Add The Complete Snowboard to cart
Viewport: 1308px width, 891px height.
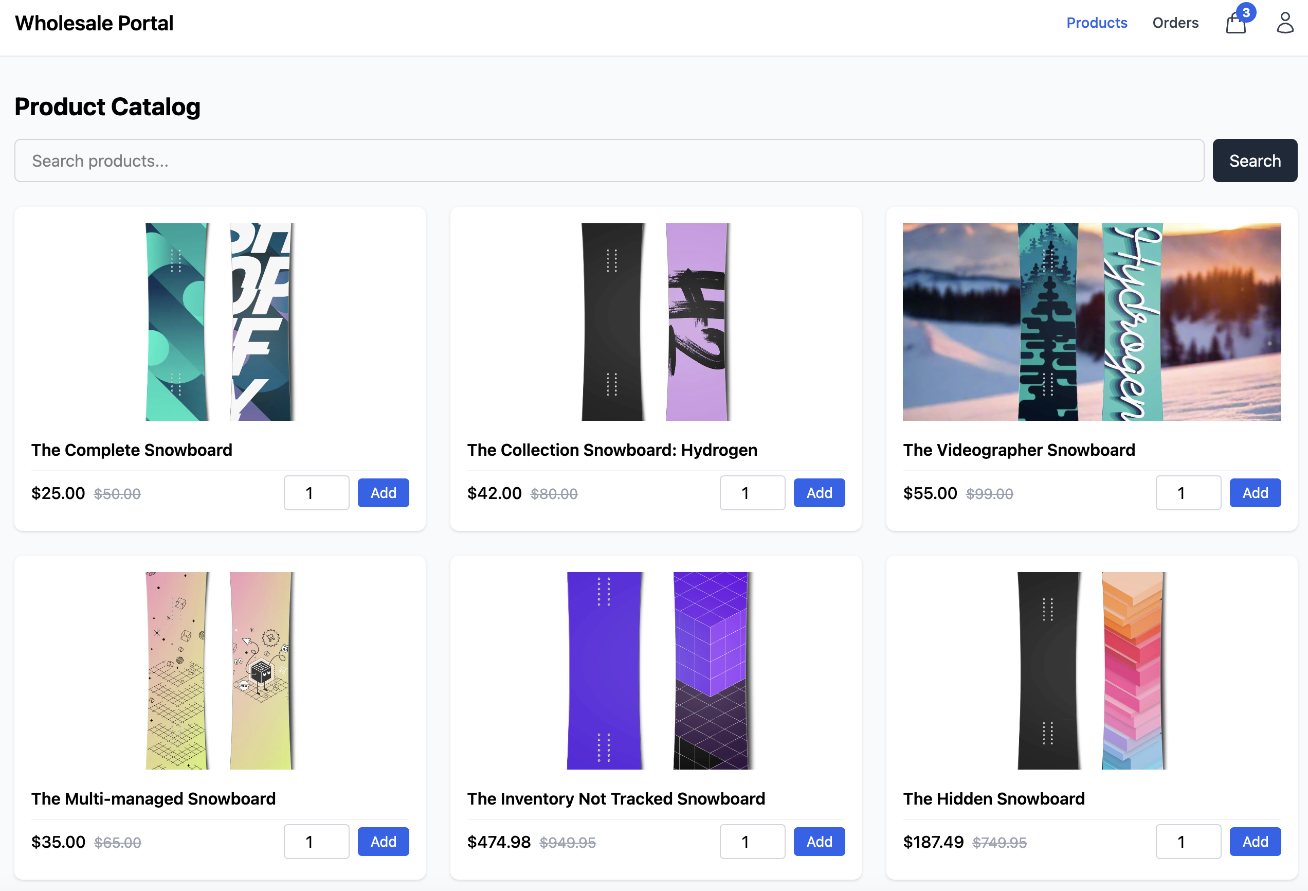[x=383, y=493]
